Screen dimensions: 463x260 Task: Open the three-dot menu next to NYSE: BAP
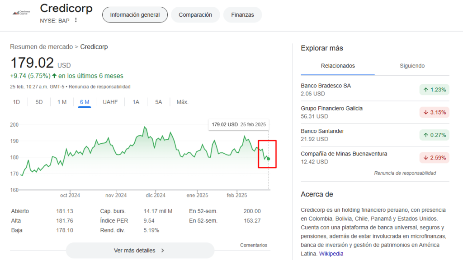point(76,20)
